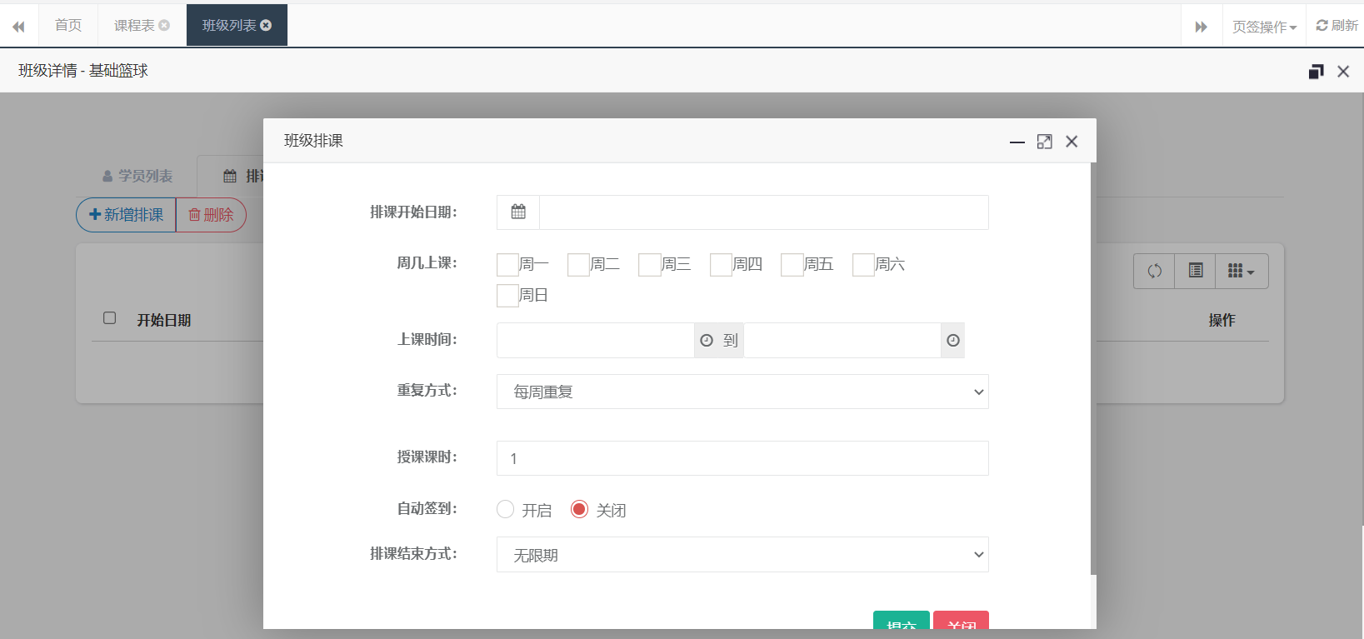This screenshot has height=639, width=1364.
Task: Toggle the table list view icon
Action: pyautogui.click(x=1196, y=271)
